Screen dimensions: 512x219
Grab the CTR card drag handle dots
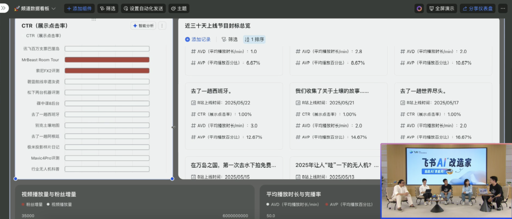[x=94, y=19]
